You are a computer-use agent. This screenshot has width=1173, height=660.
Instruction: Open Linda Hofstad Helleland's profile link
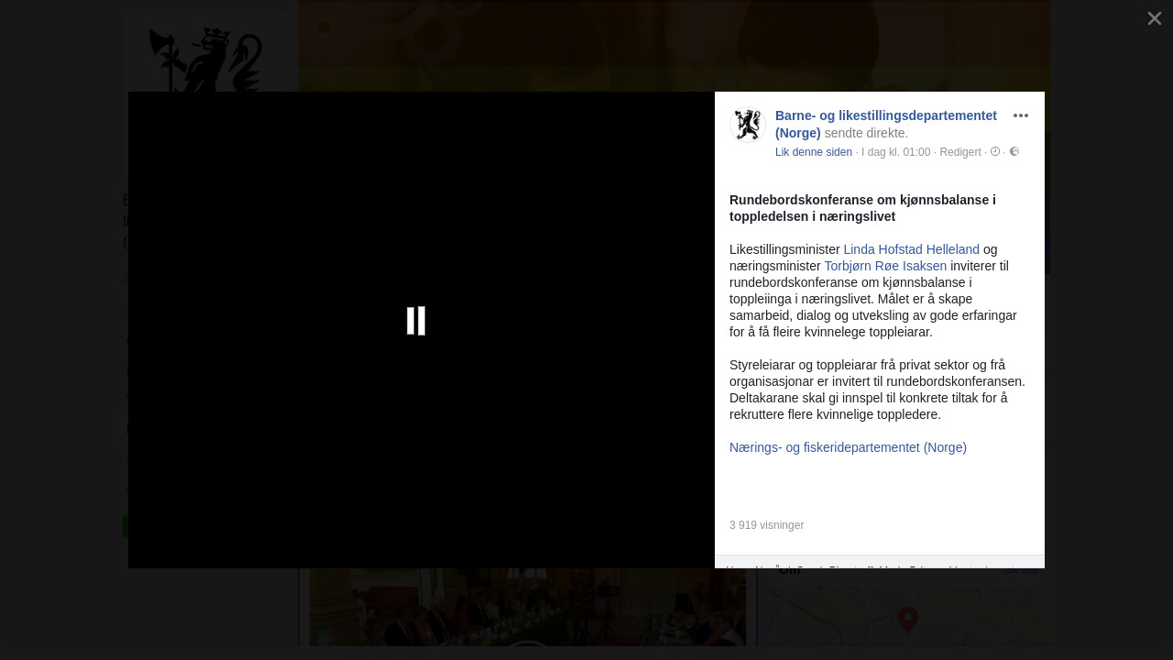pos(911,249)
